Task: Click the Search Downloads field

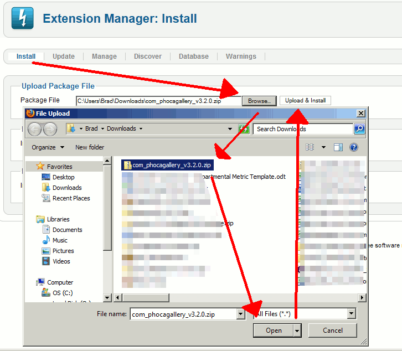Action: [x=303, y=128]
